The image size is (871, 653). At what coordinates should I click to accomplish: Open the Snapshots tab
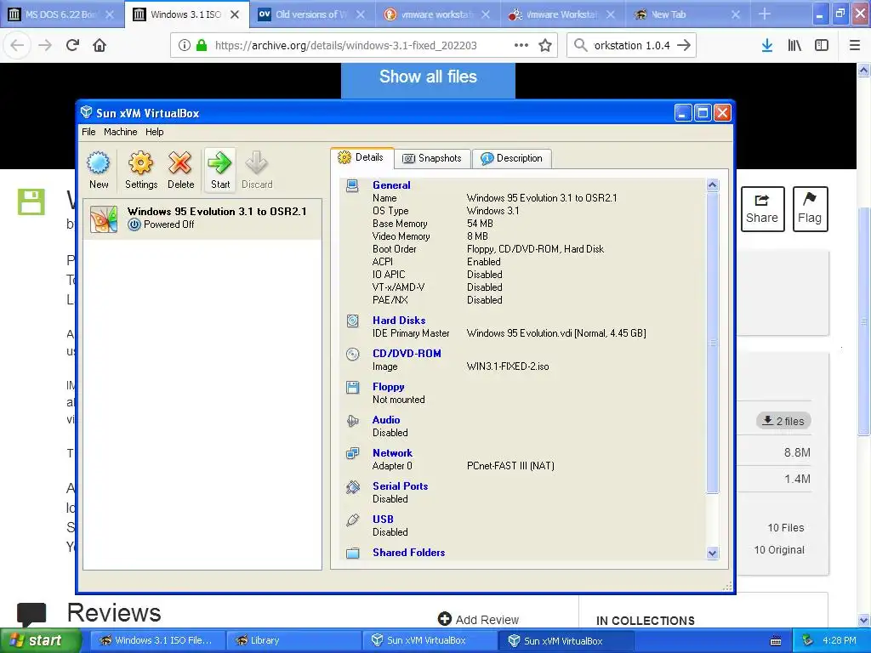point(432,158)
